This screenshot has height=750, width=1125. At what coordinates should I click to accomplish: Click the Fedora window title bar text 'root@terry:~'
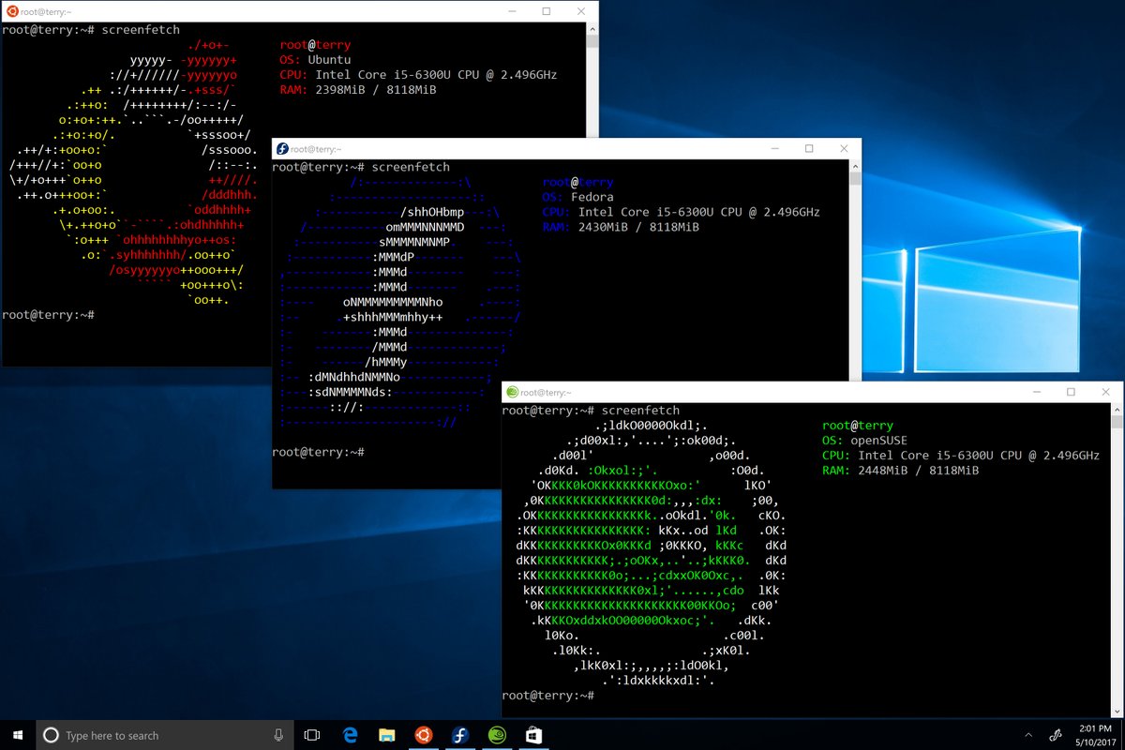point(317,149)
